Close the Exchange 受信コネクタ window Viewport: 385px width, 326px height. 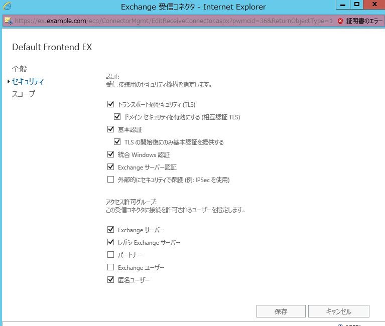[374, 5]
